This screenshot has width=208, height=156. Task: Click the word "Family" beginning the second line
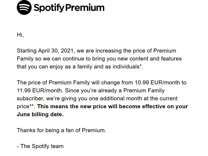tap(25, 59)
